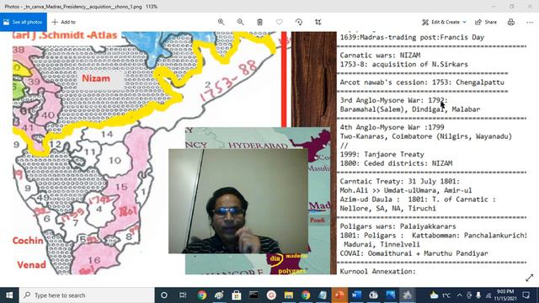Click the microphone tray icon
This screenshot has width=539, height=303.
(x=478, y=295)
